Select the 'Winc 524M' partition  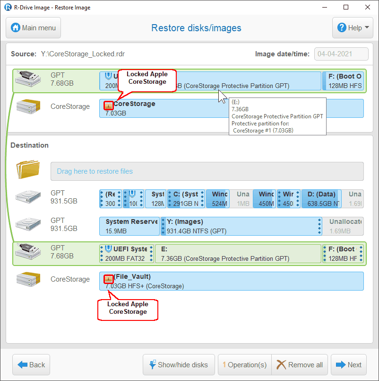[218, 199]
